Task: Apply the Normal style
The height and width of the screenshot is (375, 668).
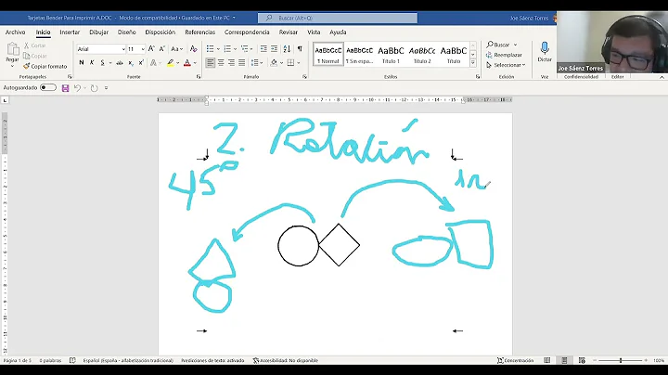Action: click(328, 54)
